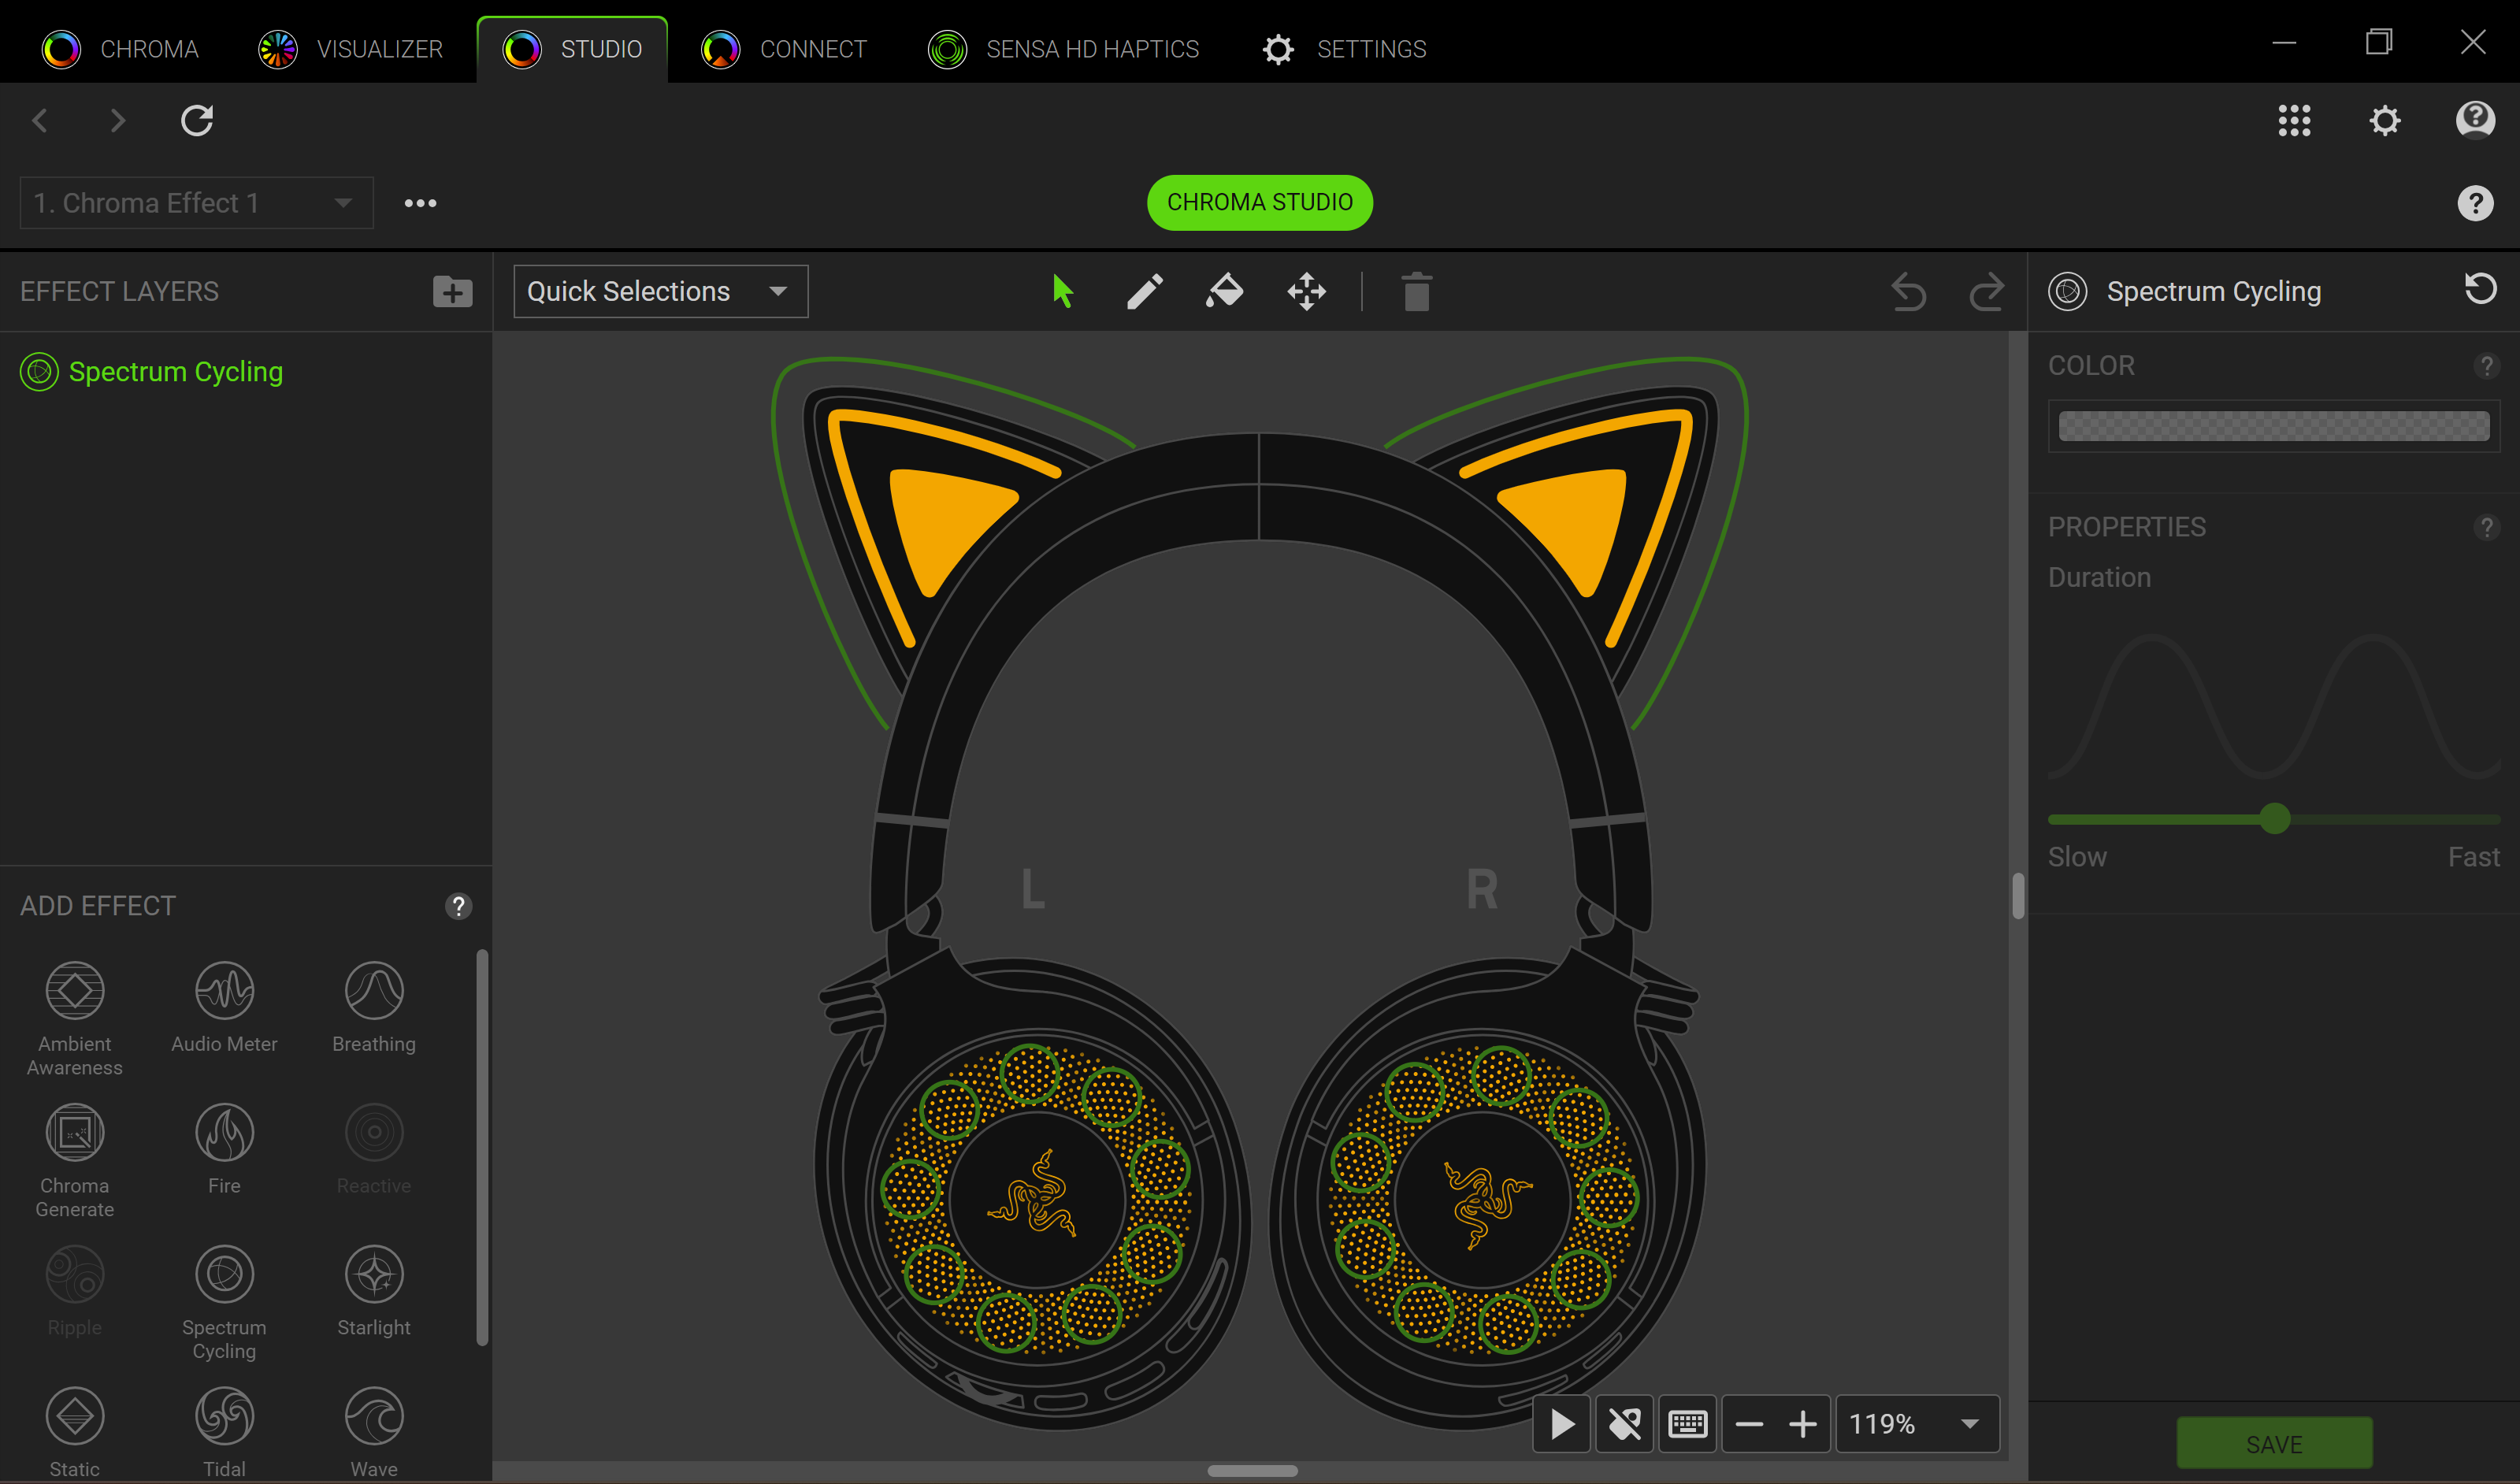Add the Wave effect

tap(374, 1432)
